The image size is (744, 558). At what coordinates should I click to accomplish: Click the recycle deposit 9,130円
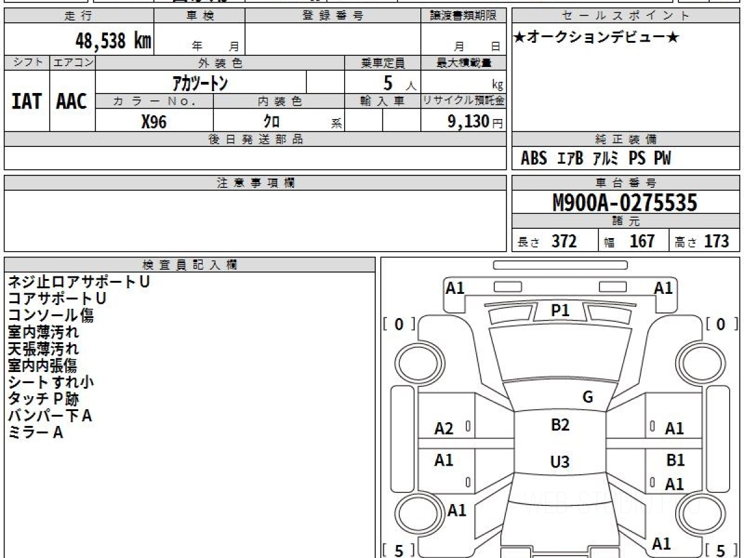pos(476,121)
